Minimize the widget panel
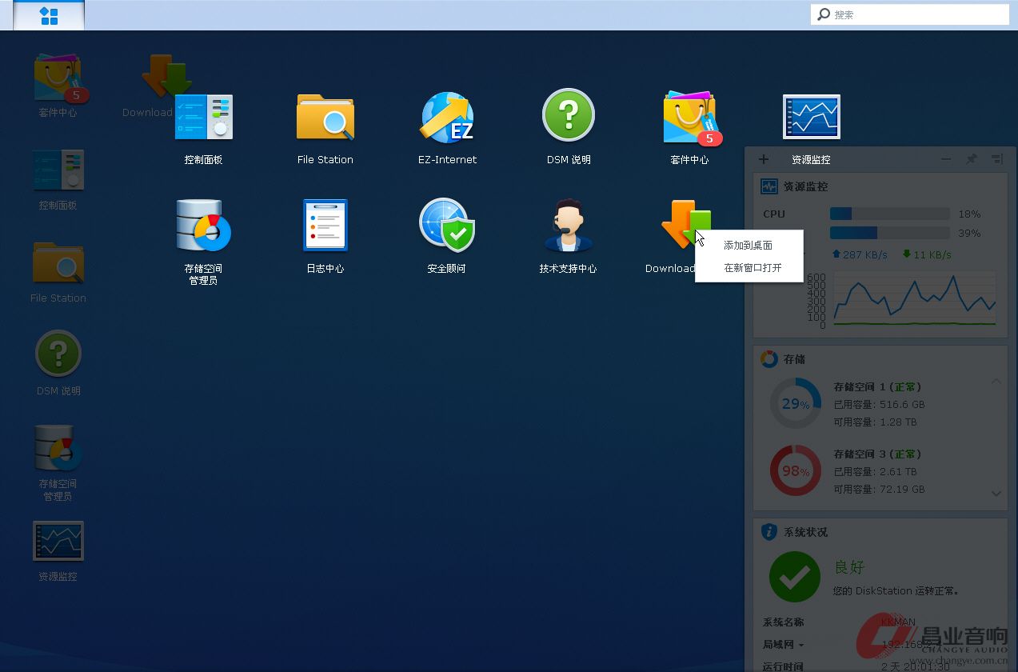1018x672 pixels. point(946,159)
